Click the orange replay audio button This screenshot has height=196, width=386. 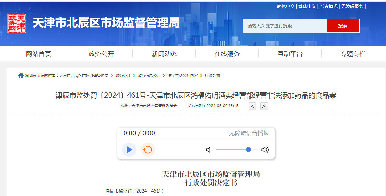pyautogui.click(x=148, y=150)
